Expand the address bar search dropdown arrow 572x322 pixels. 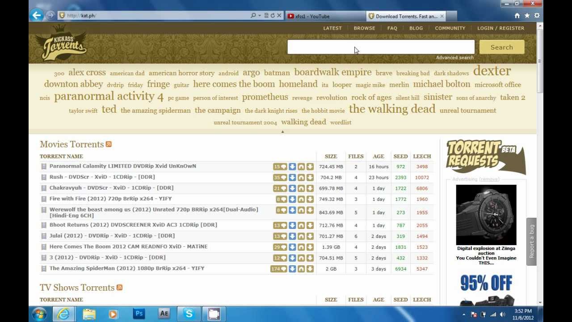point(260,16)
